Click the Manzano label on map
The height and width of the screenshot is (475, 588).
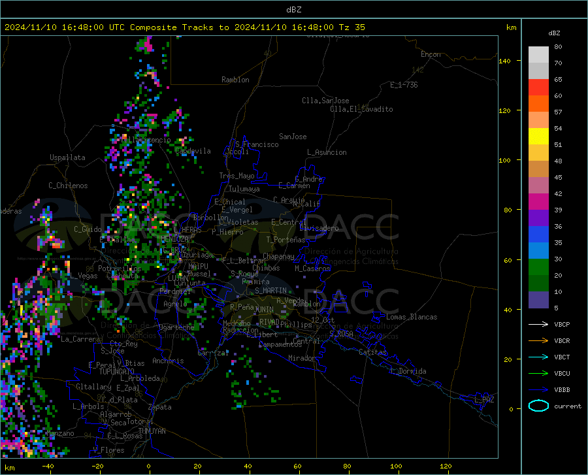pyautogui.click(x=60, y=433)
